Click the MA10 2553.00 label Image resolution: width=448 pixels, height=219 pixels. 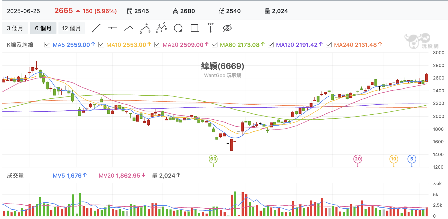click(129, 45)
